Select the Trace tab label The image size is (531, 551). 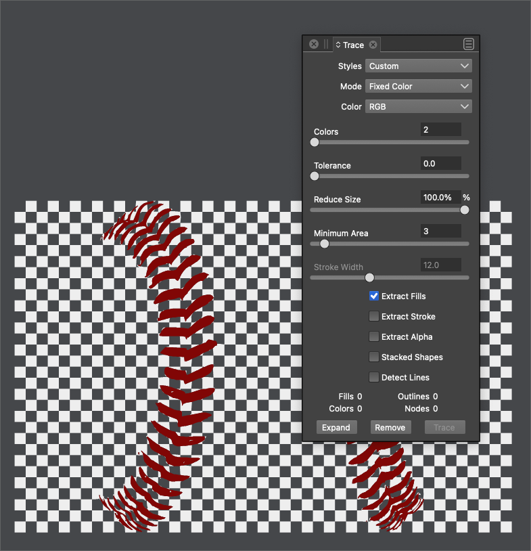(353, 45)
